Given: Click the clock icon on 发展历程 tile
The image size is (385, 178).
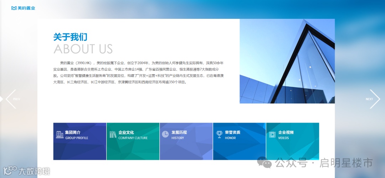Looking at the screenshot, I should coord(165,134).
